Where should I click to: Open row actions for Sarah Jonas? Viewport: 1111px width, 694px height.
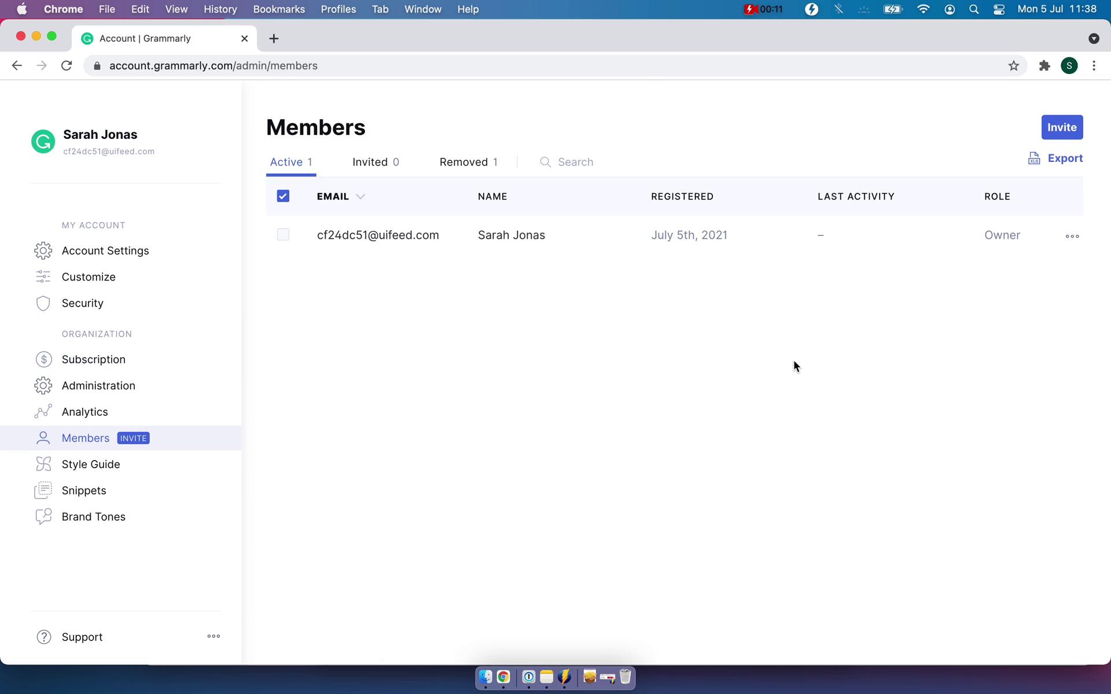coord(1072,236)
